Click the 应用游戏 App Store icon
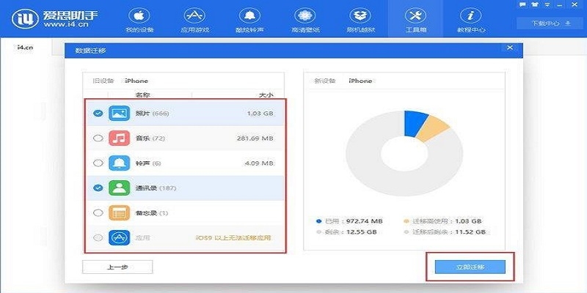The height and width of the screenshot is (293, 587). 194,15
